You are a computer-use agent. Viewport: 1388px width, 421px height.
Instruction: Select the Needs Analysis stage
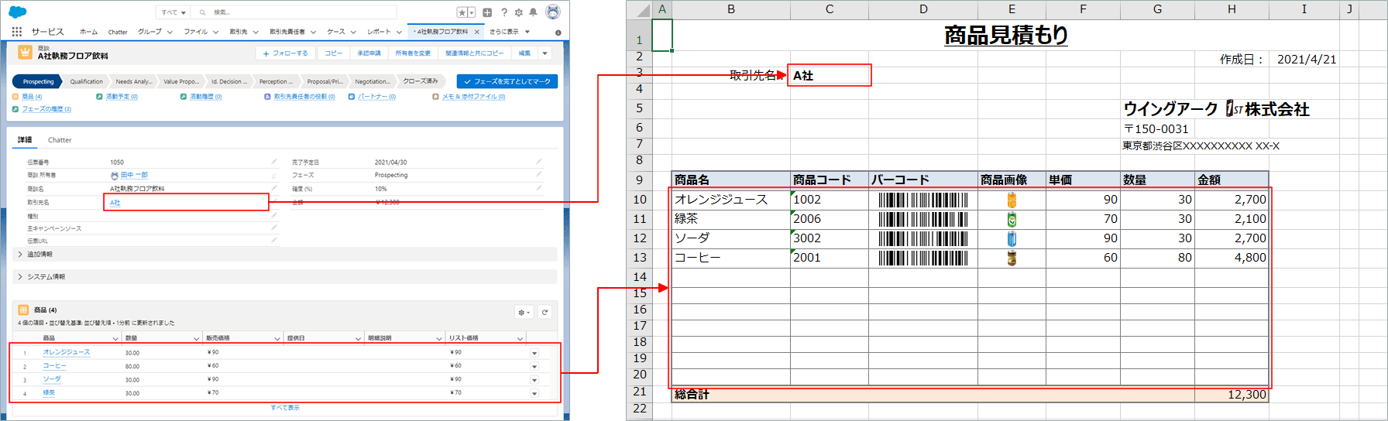[133, 81]
